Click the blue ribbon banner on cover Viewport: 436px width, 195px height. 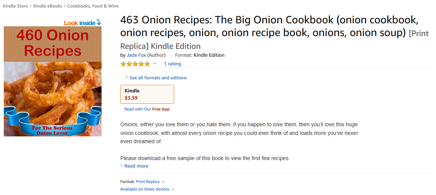click(53, 121)
